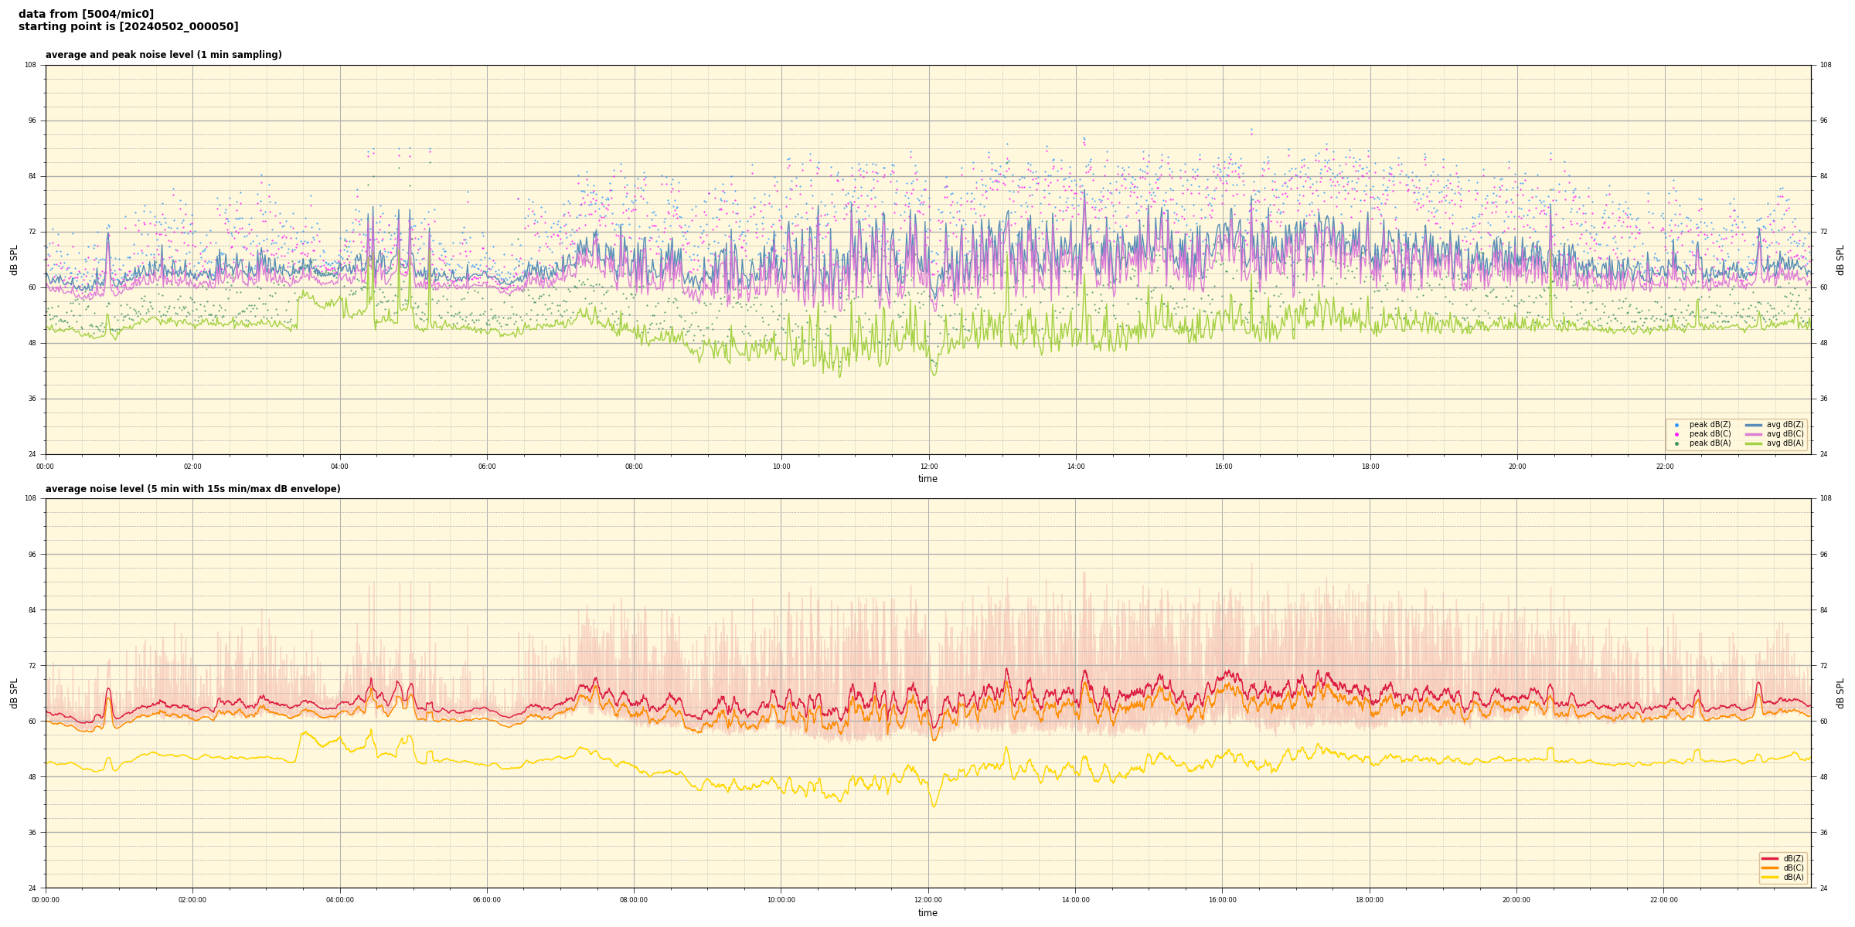
Task: Click the 'data from [5004/mic0]' header text
Action: click(86, 14)
